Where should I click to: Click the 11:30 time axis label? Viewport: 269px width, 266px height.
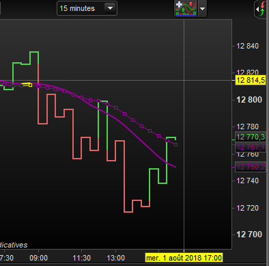tap(81, 258)
